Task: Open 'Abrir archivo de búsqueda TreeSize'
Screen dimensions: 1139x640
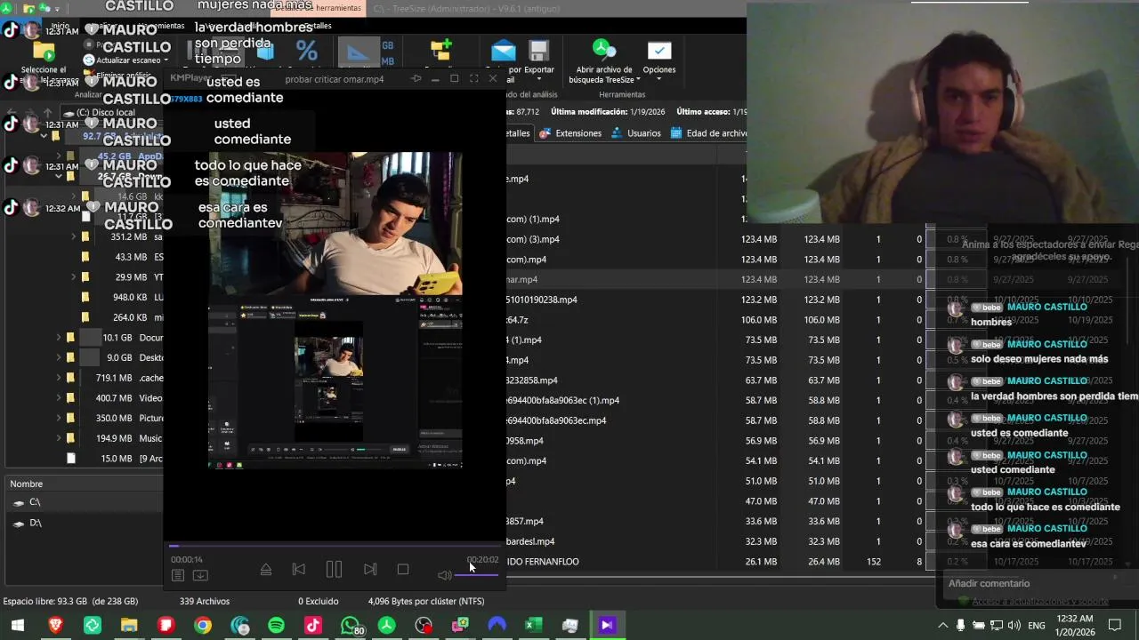Action: pos(604,61)
